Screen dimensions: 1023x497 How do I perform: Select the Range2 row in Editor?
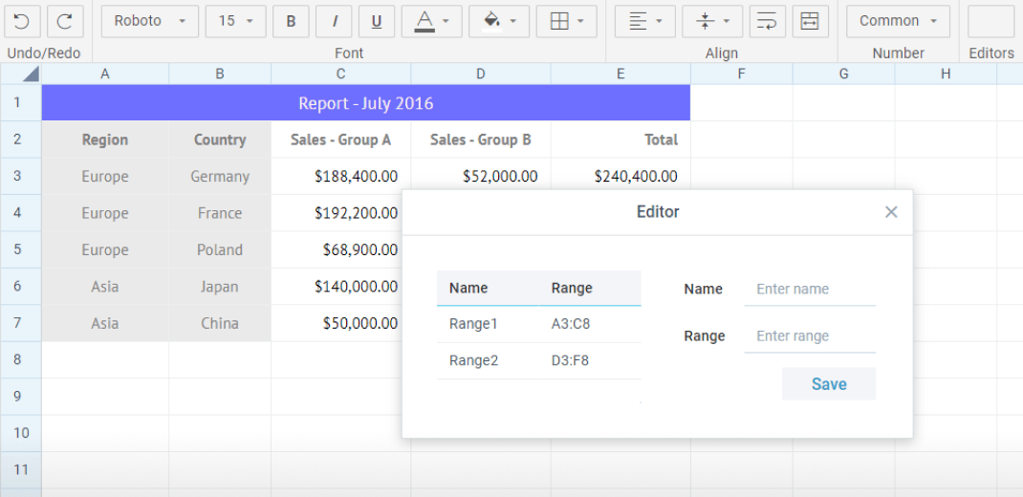click(x=539, y=360)
